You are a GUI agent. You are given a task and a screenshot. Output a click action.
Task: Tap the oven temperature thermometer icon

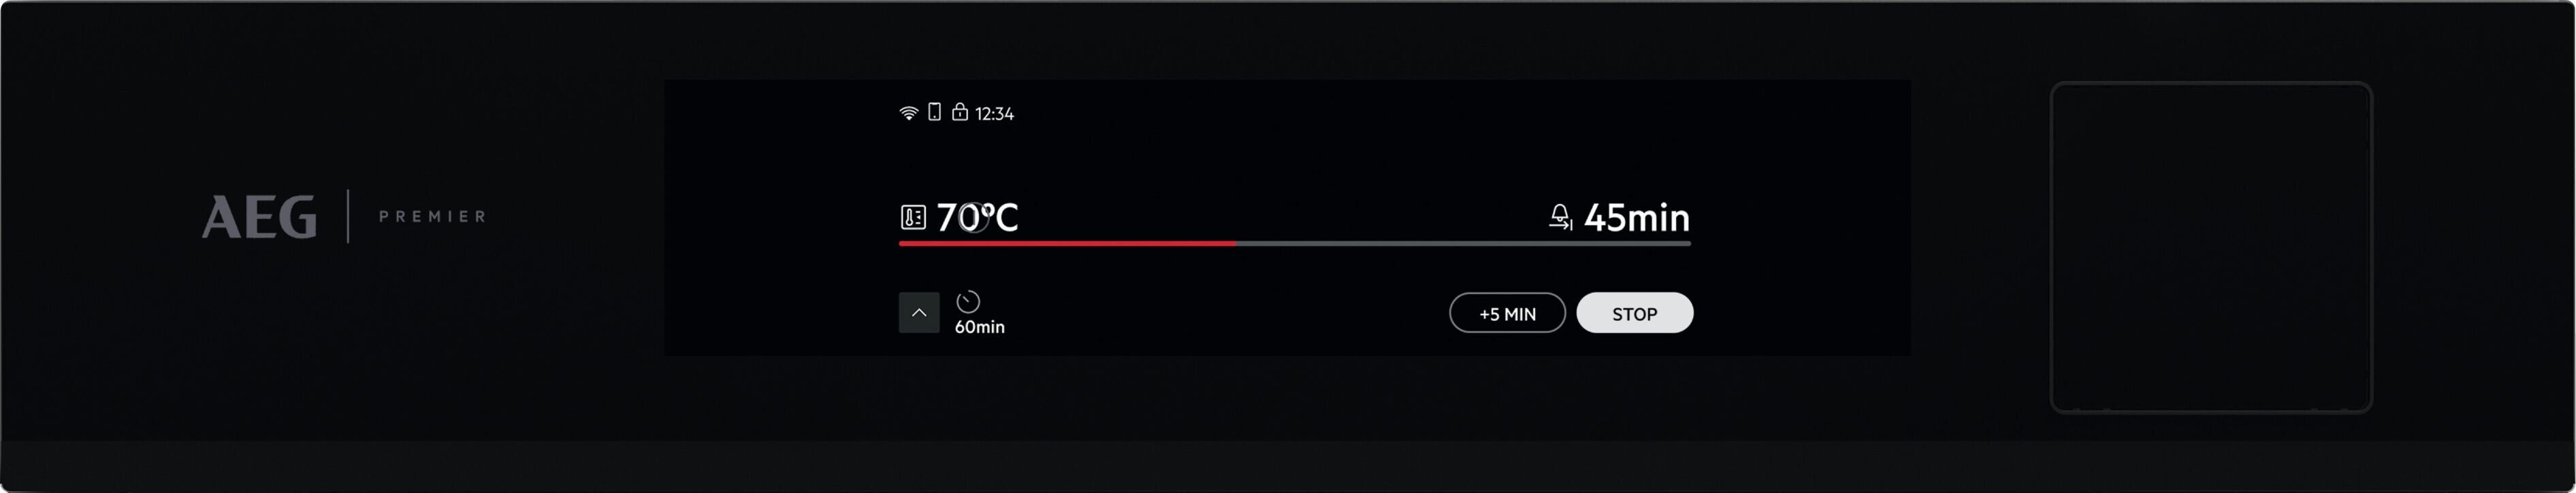(913, 218)
